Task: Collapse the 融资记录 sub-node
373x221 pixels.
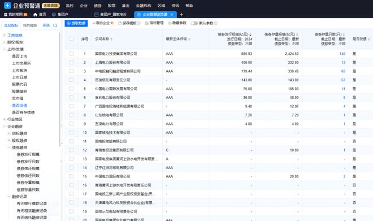Action: pyautogui.click(x=9, y=197)
